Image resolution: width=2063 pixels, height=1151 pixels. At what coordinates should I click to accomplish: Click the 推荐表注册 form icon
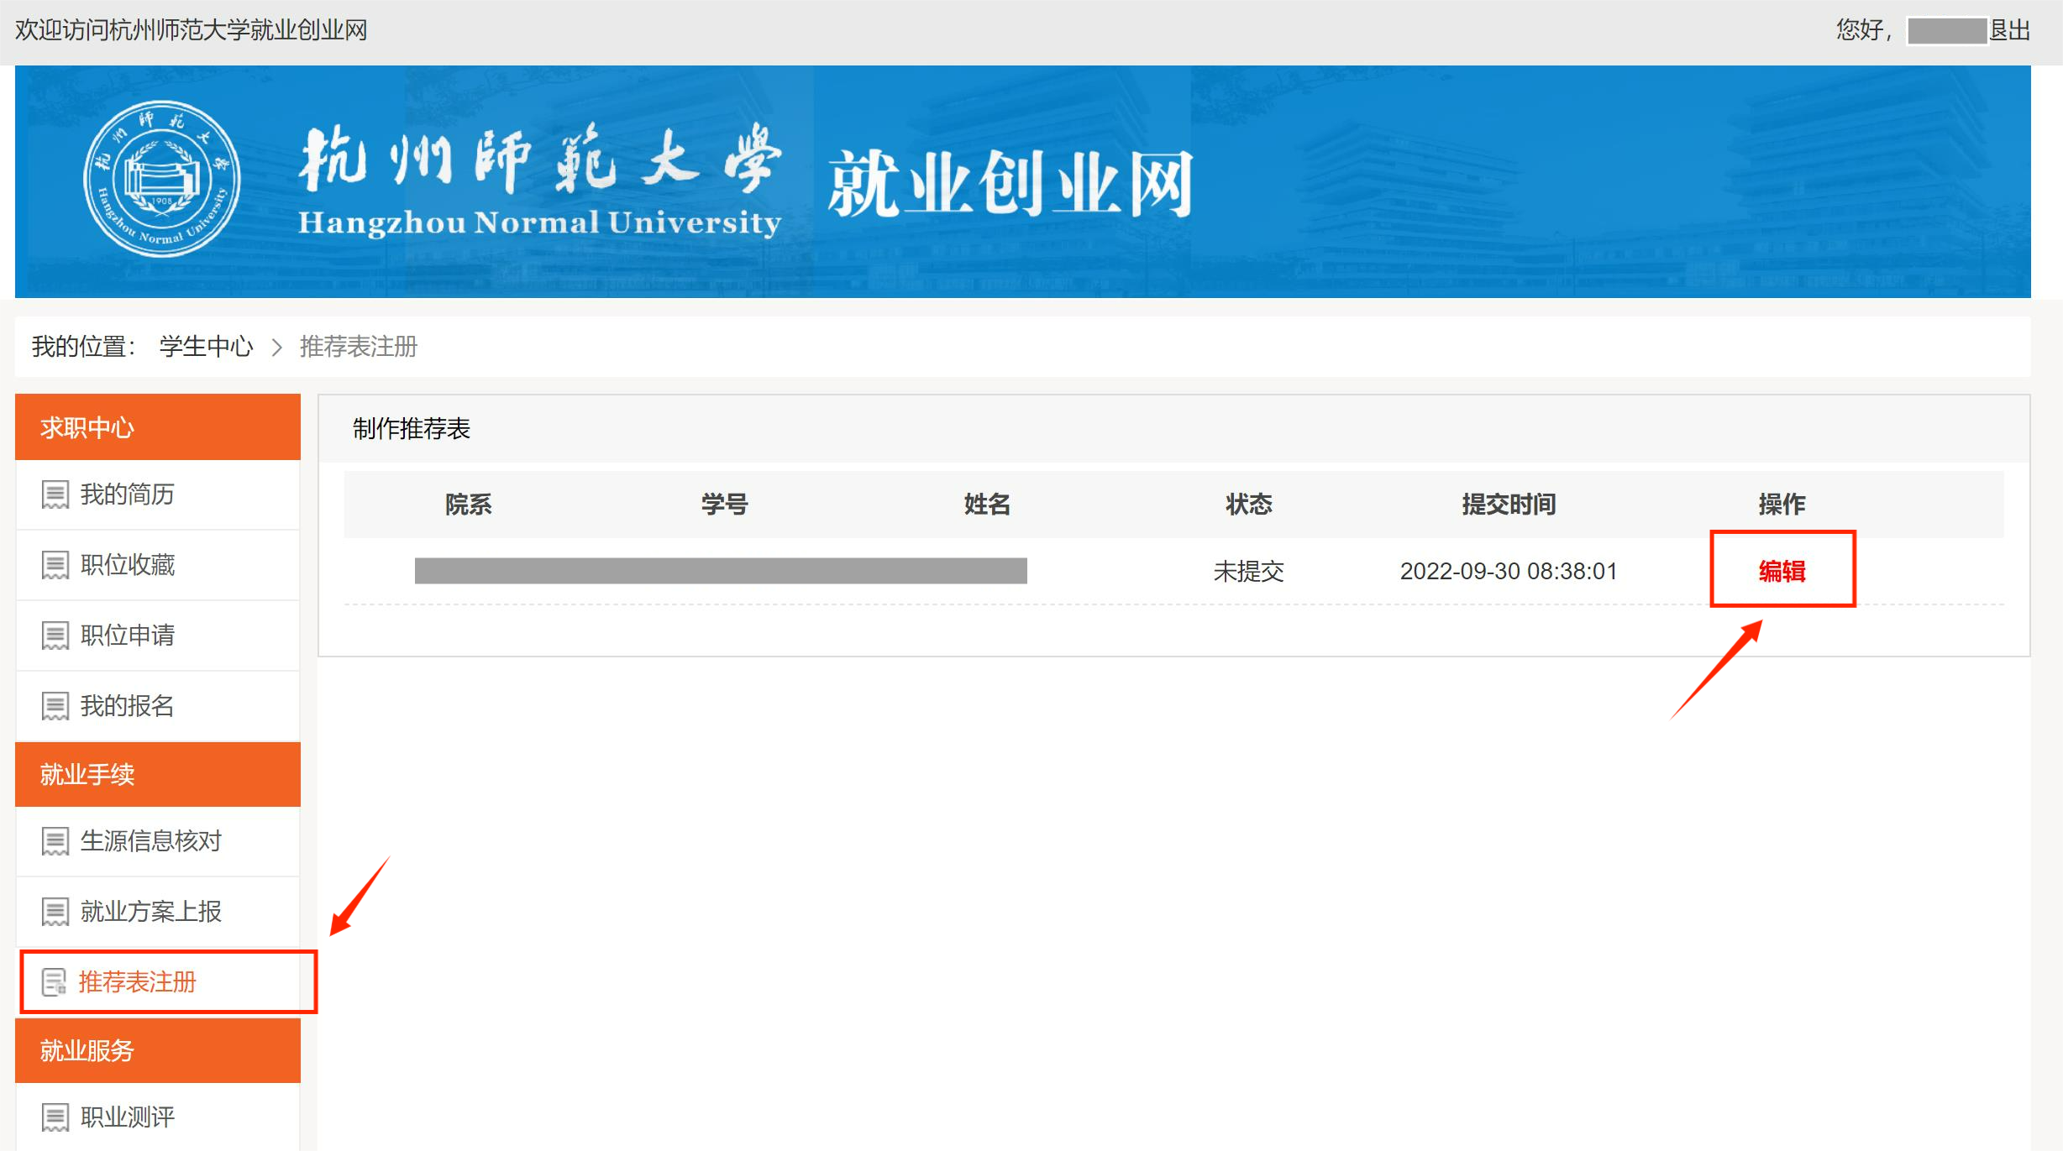click(x=55, y=981)
